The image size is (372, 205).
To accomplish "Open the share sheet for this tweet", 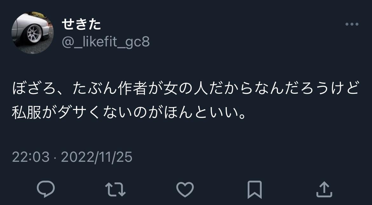I will tap(324, 189).
